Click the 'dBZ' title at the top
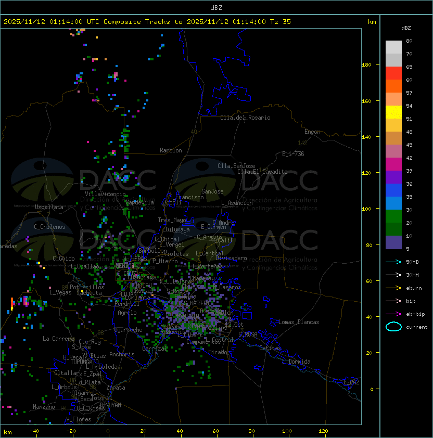This screenshot has width=433, height=438. pos(216,7)
